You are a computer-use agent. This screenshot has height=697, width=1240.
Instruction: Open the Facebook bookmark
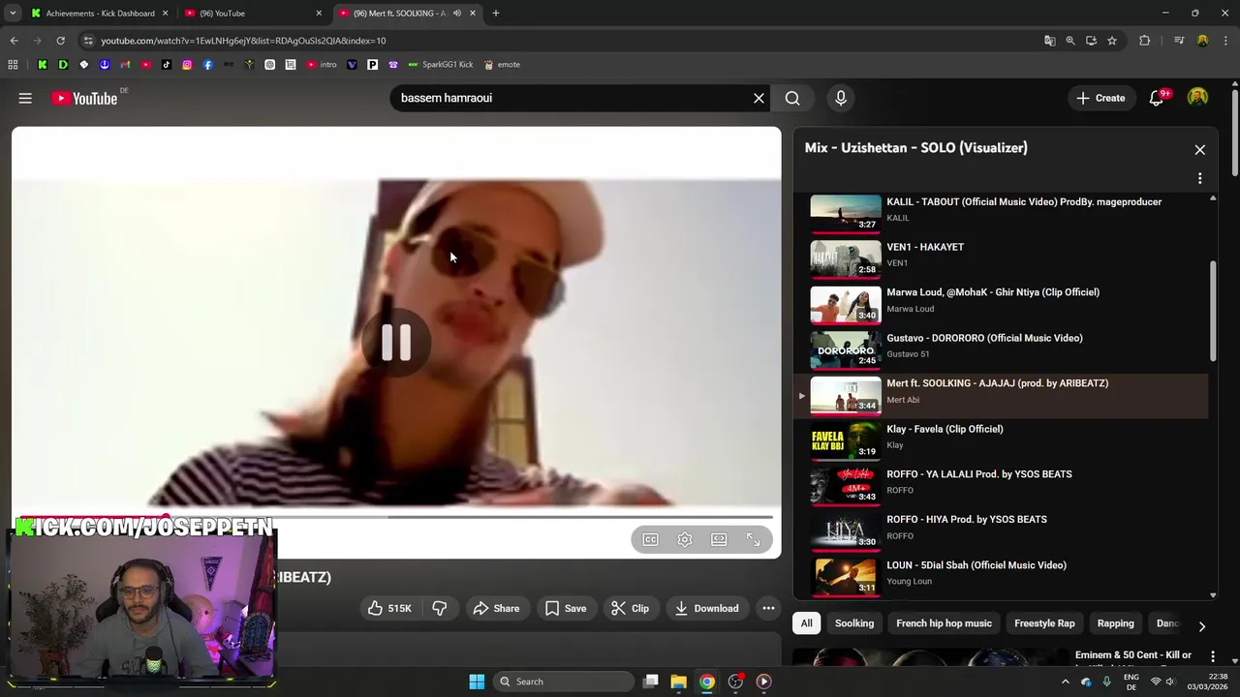[x=207, y=65]
